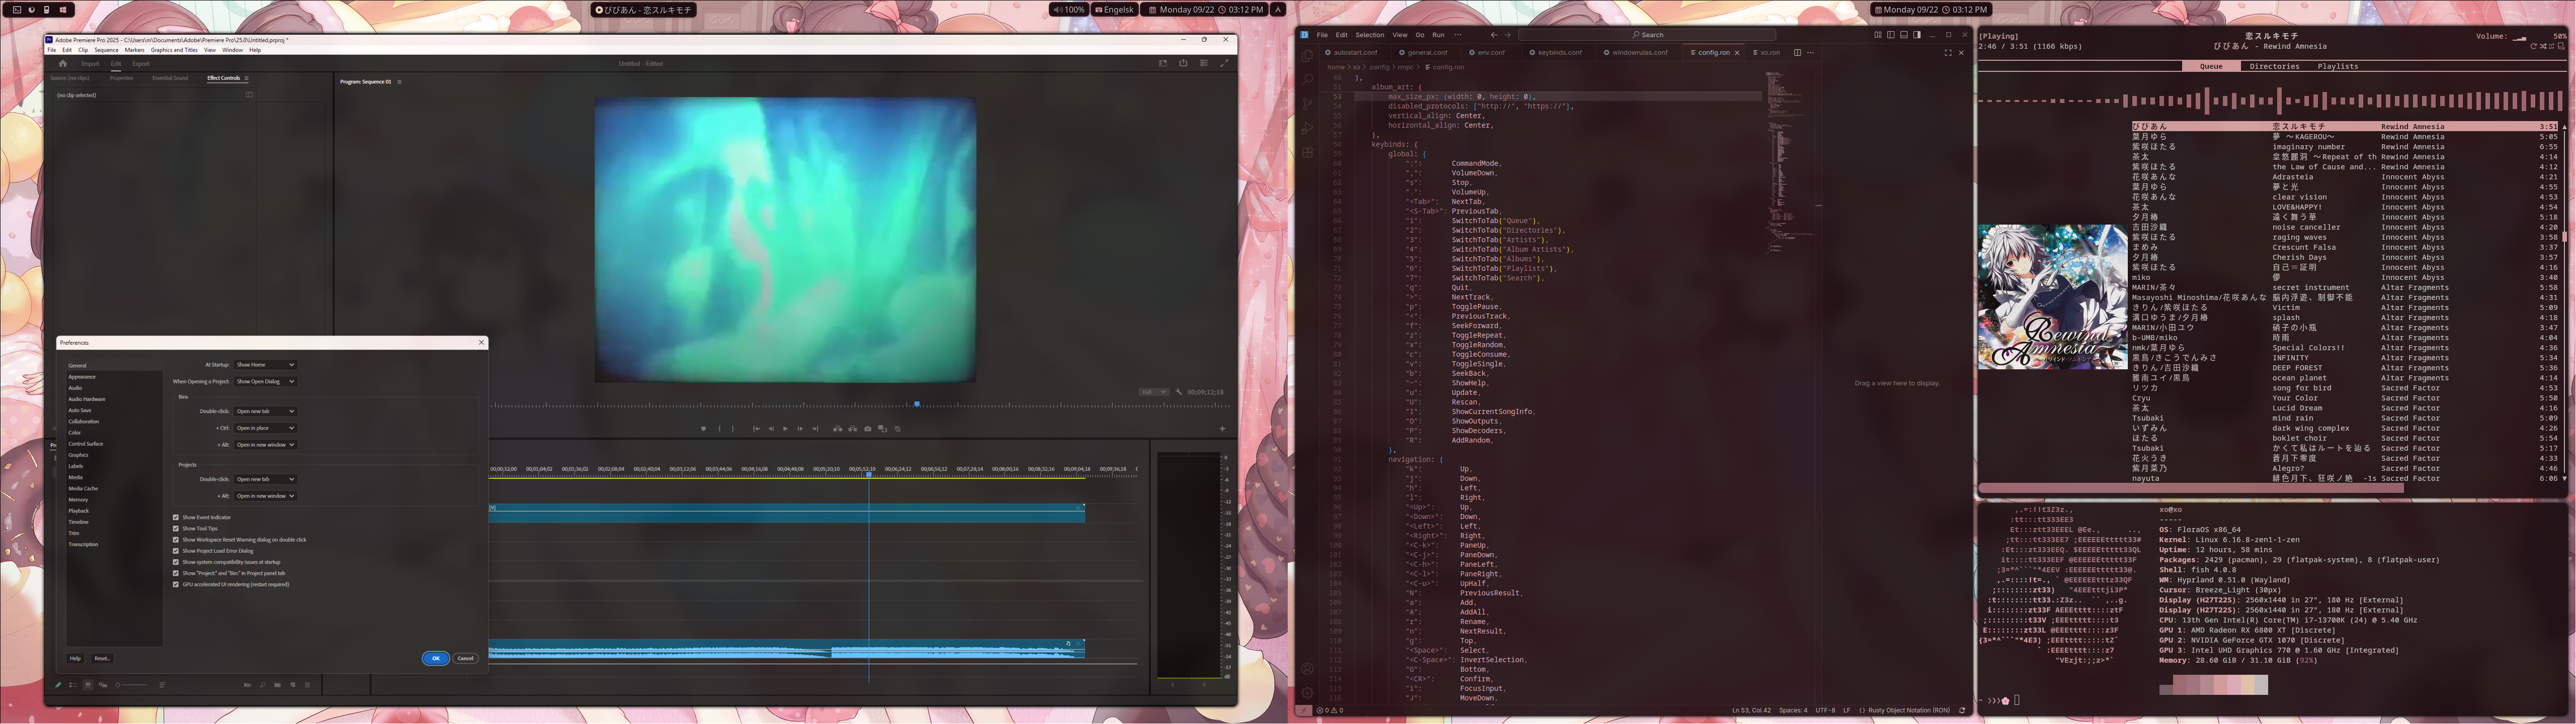The width and height of the screenshot is (2576, 724).
Task: Open Projects + Alt dropdown
Action: tap(265, 495)
